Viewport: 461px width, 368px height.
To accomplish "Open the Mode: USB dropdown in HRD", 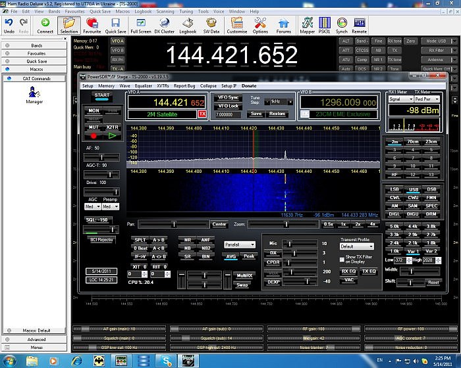I will (439, 41).
